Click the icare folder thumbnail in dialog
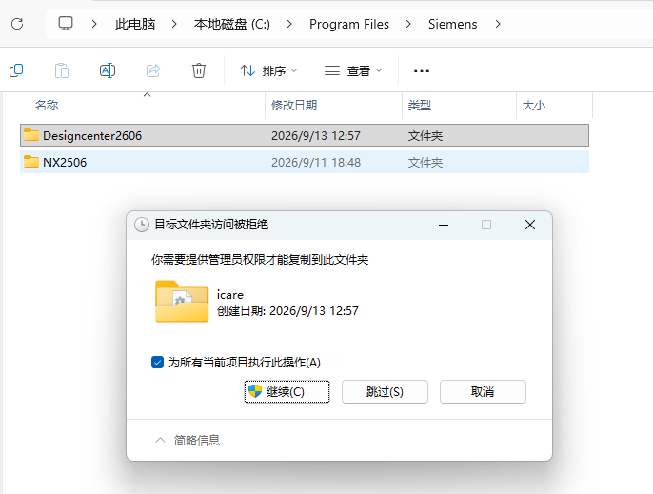Image resolution: width=653 pixels, height=494 pixels. pos(182,302)
